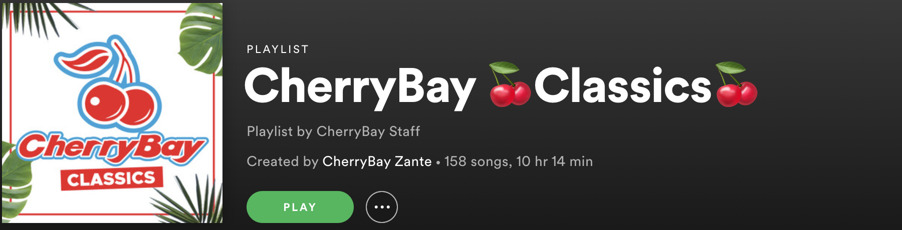
Task: Click the CherryBay script logo text on cover
Action: (112, 147)
